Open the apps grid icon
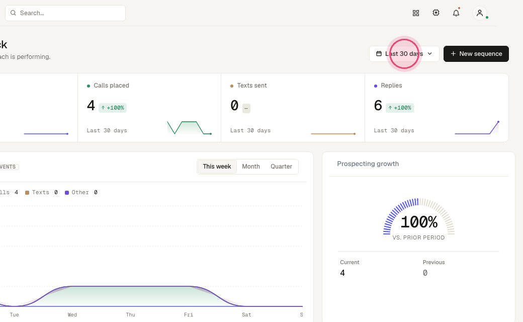This screenshot has height=322, width=523. tap(415, 13)
